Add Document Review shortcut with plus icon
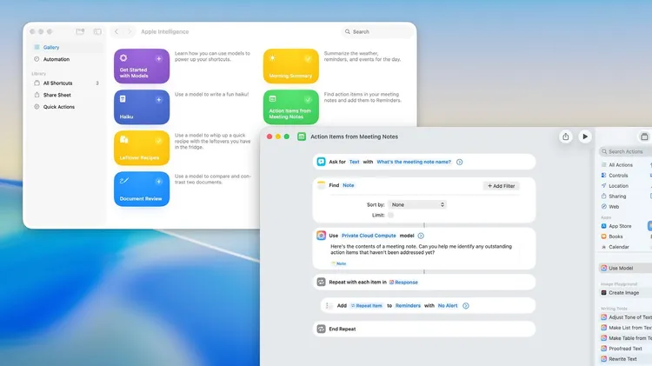 (159, 182)
